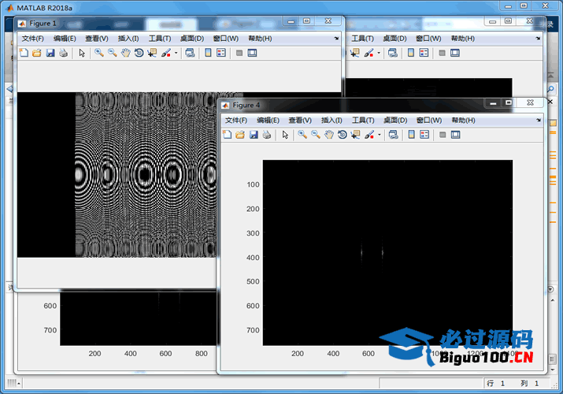Select Pan hand tool in Figure 1
The width and height of the screenshot is (563, 394).
click(x=126, y=53)
